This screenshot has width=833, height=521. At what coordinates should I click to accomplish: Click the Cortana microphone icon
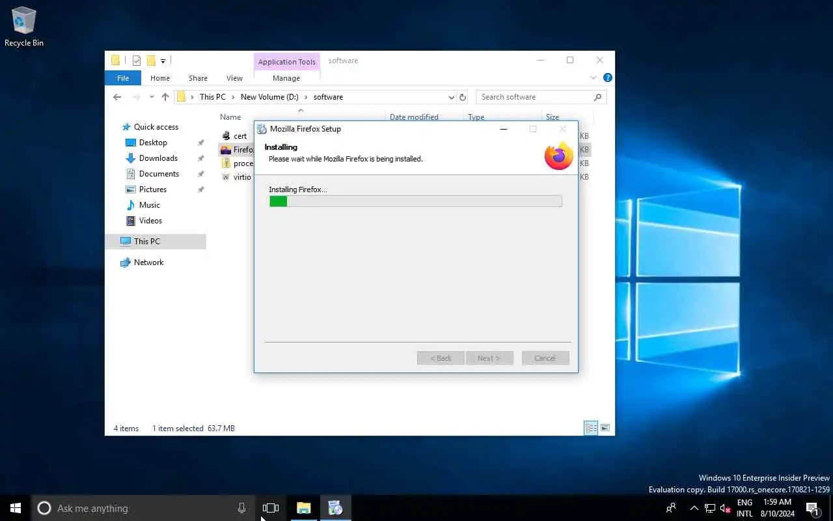coord(241,508)
